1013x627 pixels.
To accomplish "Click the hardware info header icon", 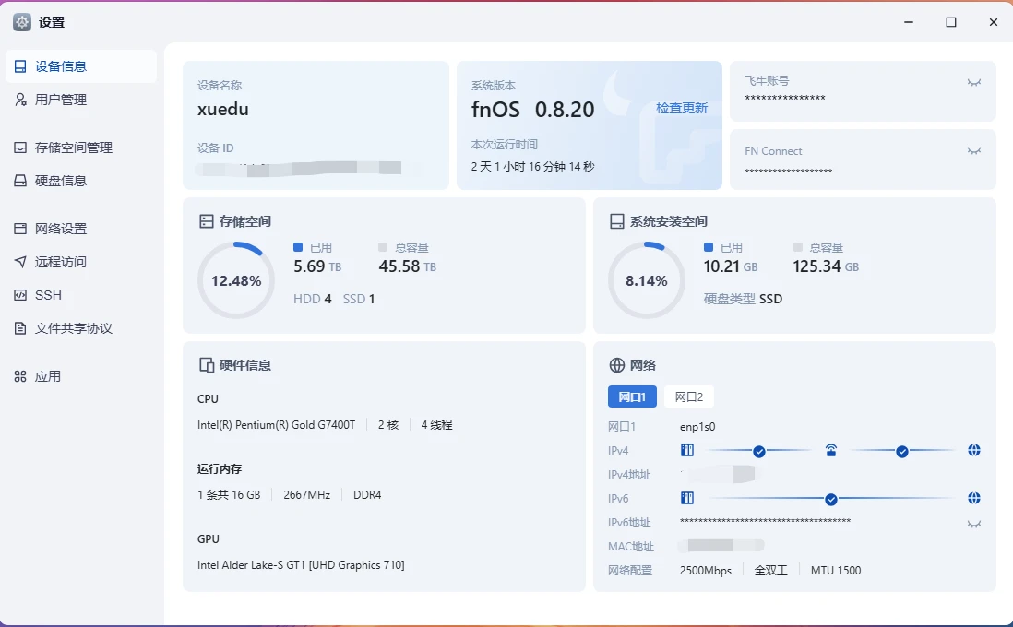I will click(x=207, y=365).
